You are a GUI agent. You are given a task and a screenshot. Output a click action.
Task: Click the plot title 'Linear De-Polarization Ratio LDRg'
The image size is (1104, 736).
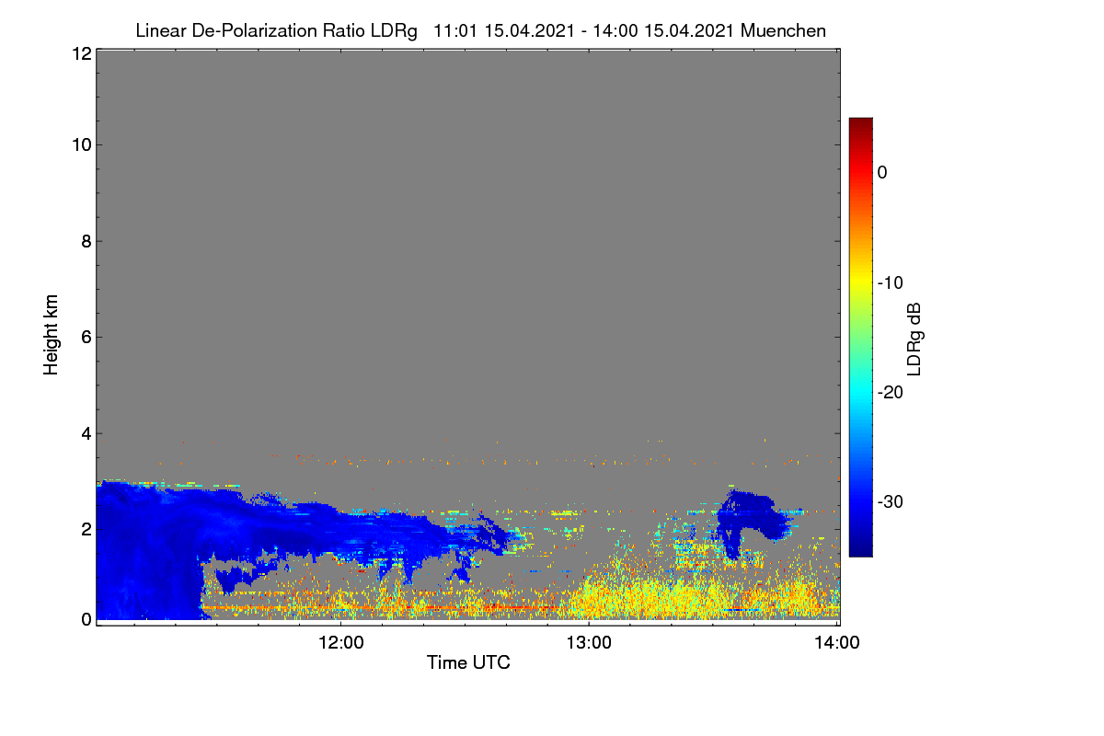pyautogui.click(x=276, y=31)
